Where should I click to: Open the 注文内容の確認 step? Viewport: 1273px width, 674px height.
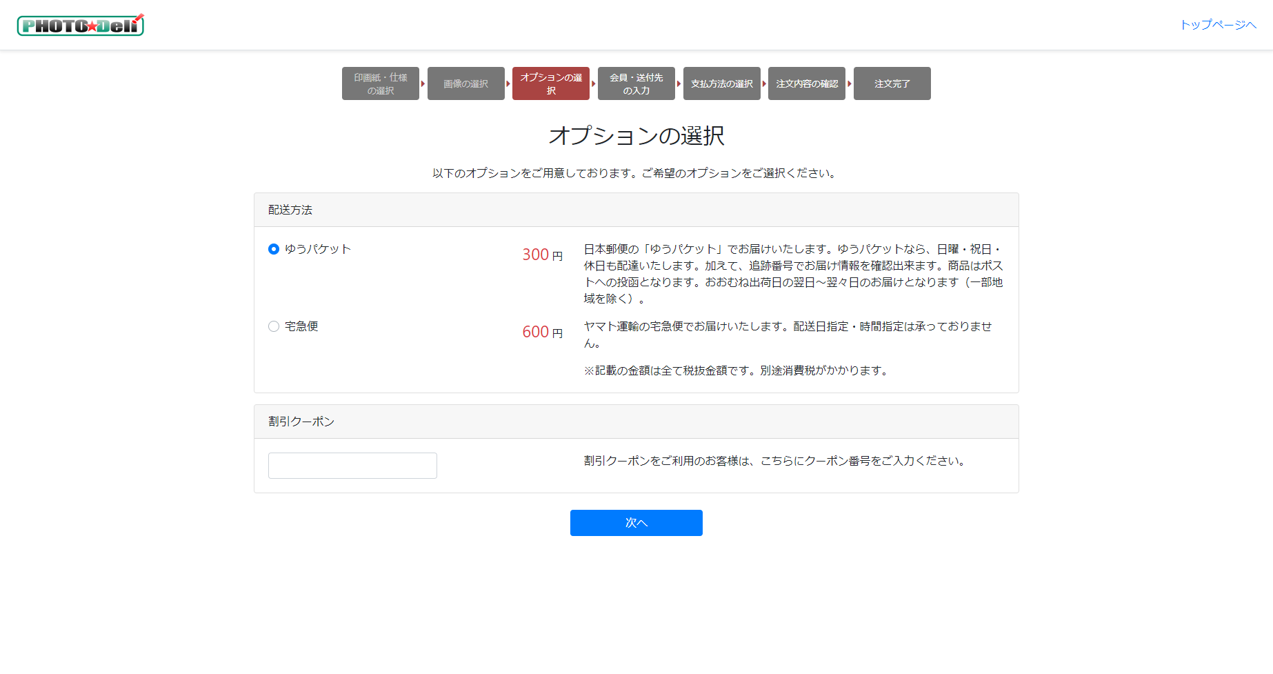[x=806, y=83]
